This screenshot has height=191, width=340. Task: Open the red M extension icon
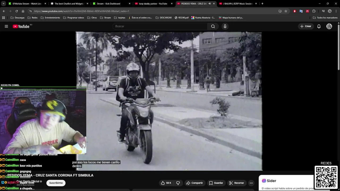[307, 11]
